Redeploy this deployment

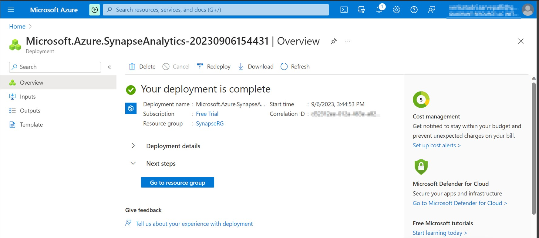coord(214,66)
